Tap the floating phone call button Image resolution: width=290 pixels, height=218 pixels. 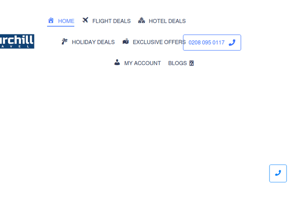278,173
